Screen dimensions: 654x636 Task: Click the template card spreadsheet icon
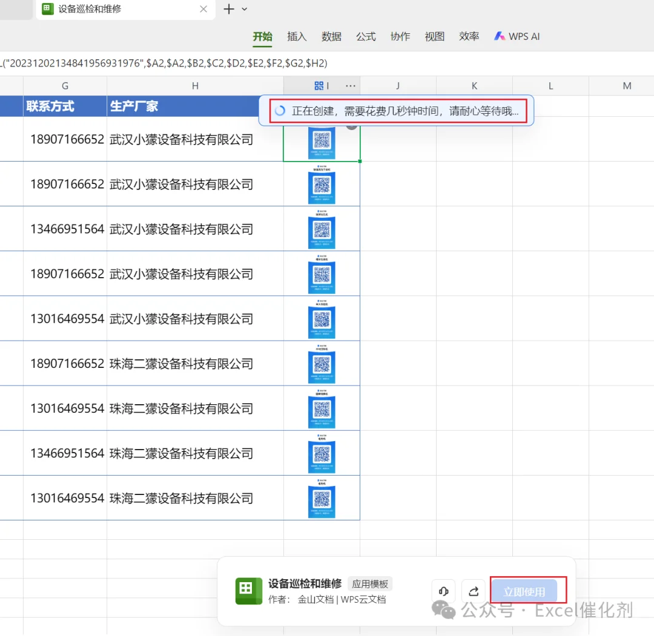[x=249, y=591]
